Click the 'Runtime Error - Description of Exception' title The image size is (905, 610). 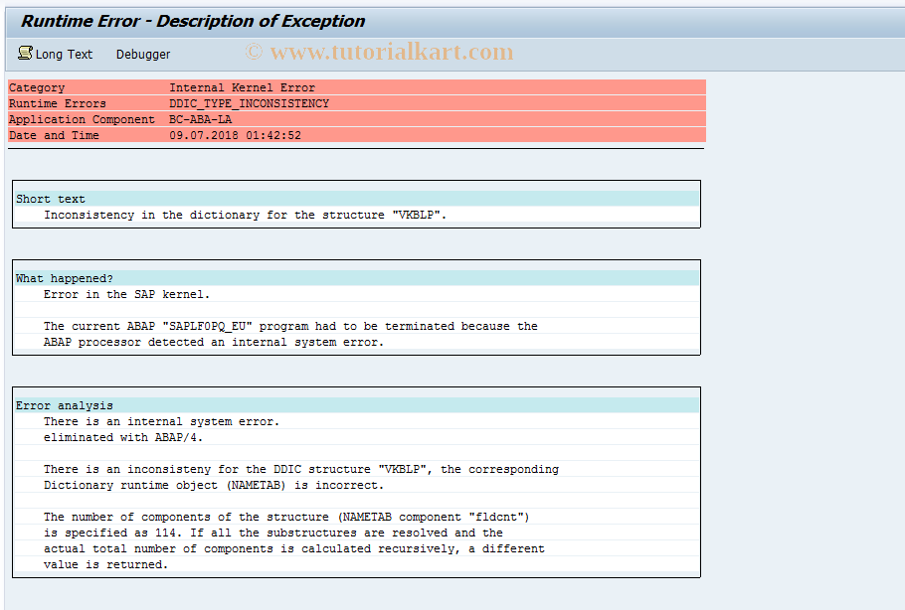click(193, 21)
